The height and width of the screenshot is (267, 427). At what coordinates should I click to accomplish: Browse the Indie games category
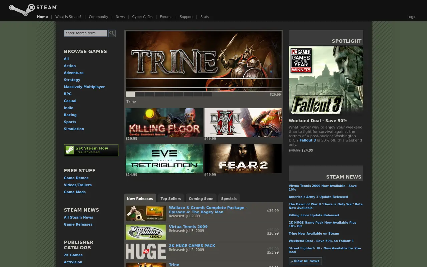click(69, 108)
